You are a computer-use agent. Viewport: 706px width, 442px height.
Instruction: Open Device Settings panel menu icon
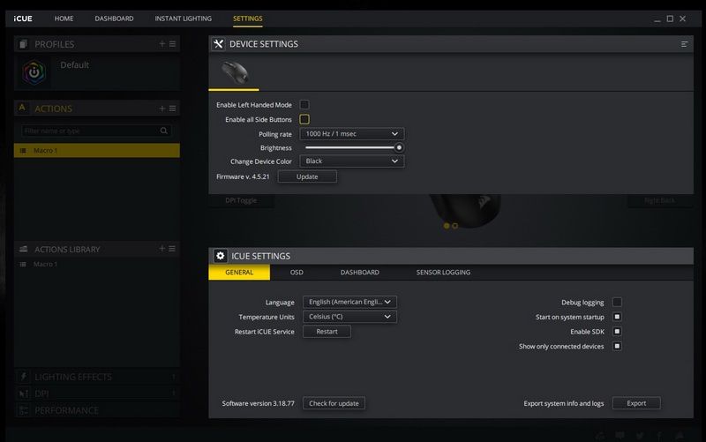(684, 44)
